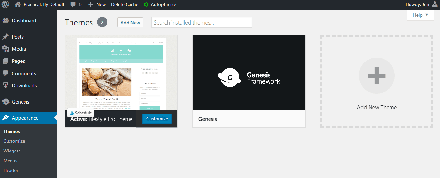This screenshot has height=178, width=440.
Task: Click the Delete Cache admin bar item
Action: pos(125,5)
